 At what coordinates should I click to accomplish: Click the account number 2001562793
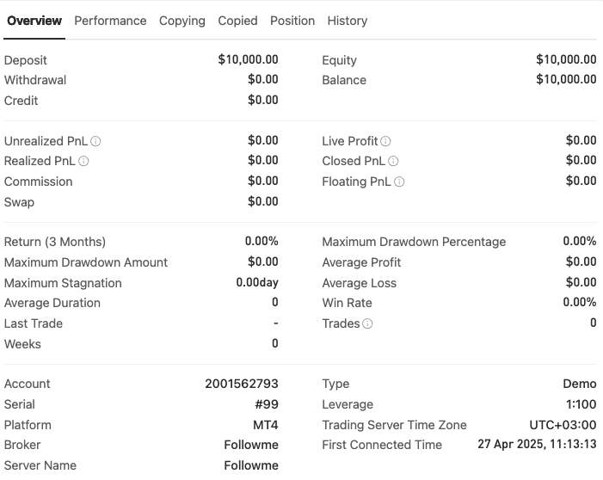tap(242, 384)
